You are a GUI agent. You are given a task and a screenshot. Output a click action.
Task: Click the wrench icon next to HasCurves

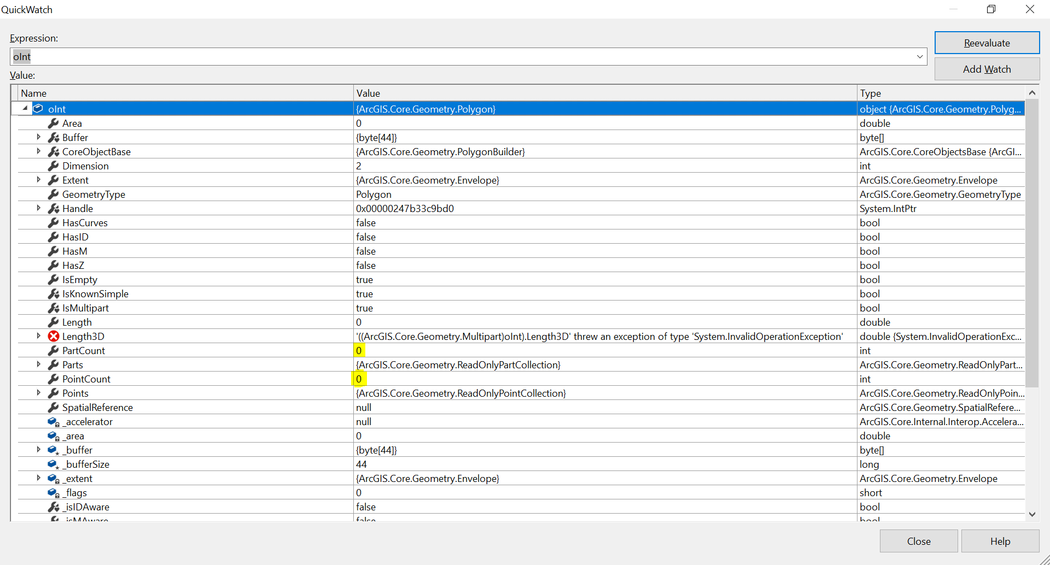point(53,223)
